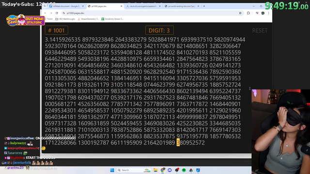
Task: Maximize the Chrome window
Action: [x=261, y=6]
